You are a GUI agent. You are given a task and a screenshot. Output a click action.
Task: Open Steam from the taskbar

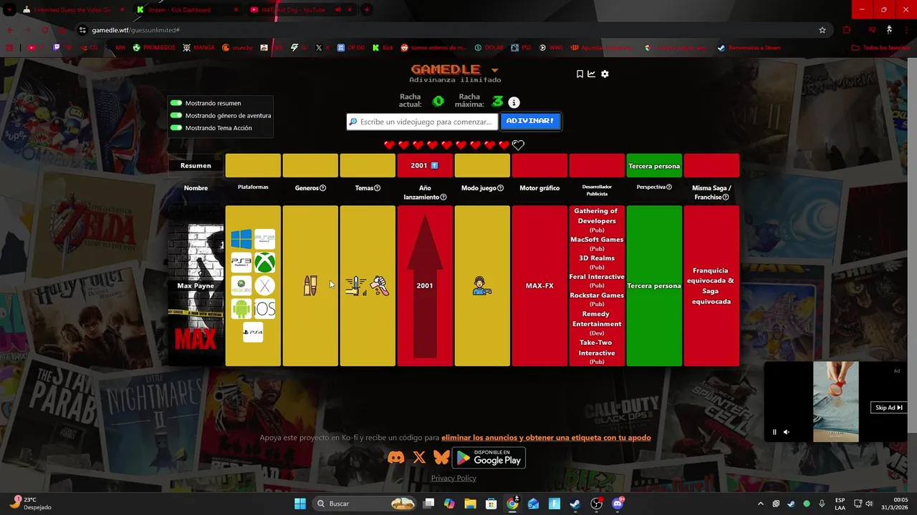pos(575,504)
